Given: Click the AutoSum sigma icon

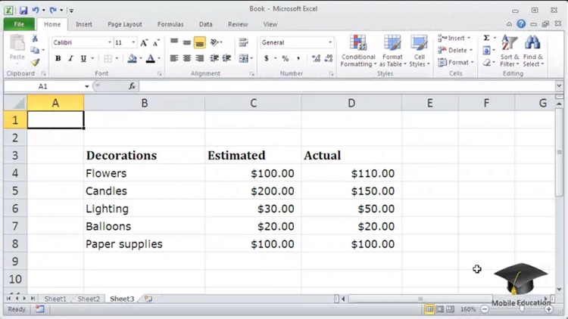Looking at the screenshot, I should pos(486,38).
